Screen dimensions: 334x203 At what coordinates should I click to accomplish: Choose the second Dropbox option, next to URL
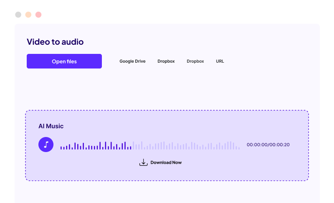tap(195, 61)
